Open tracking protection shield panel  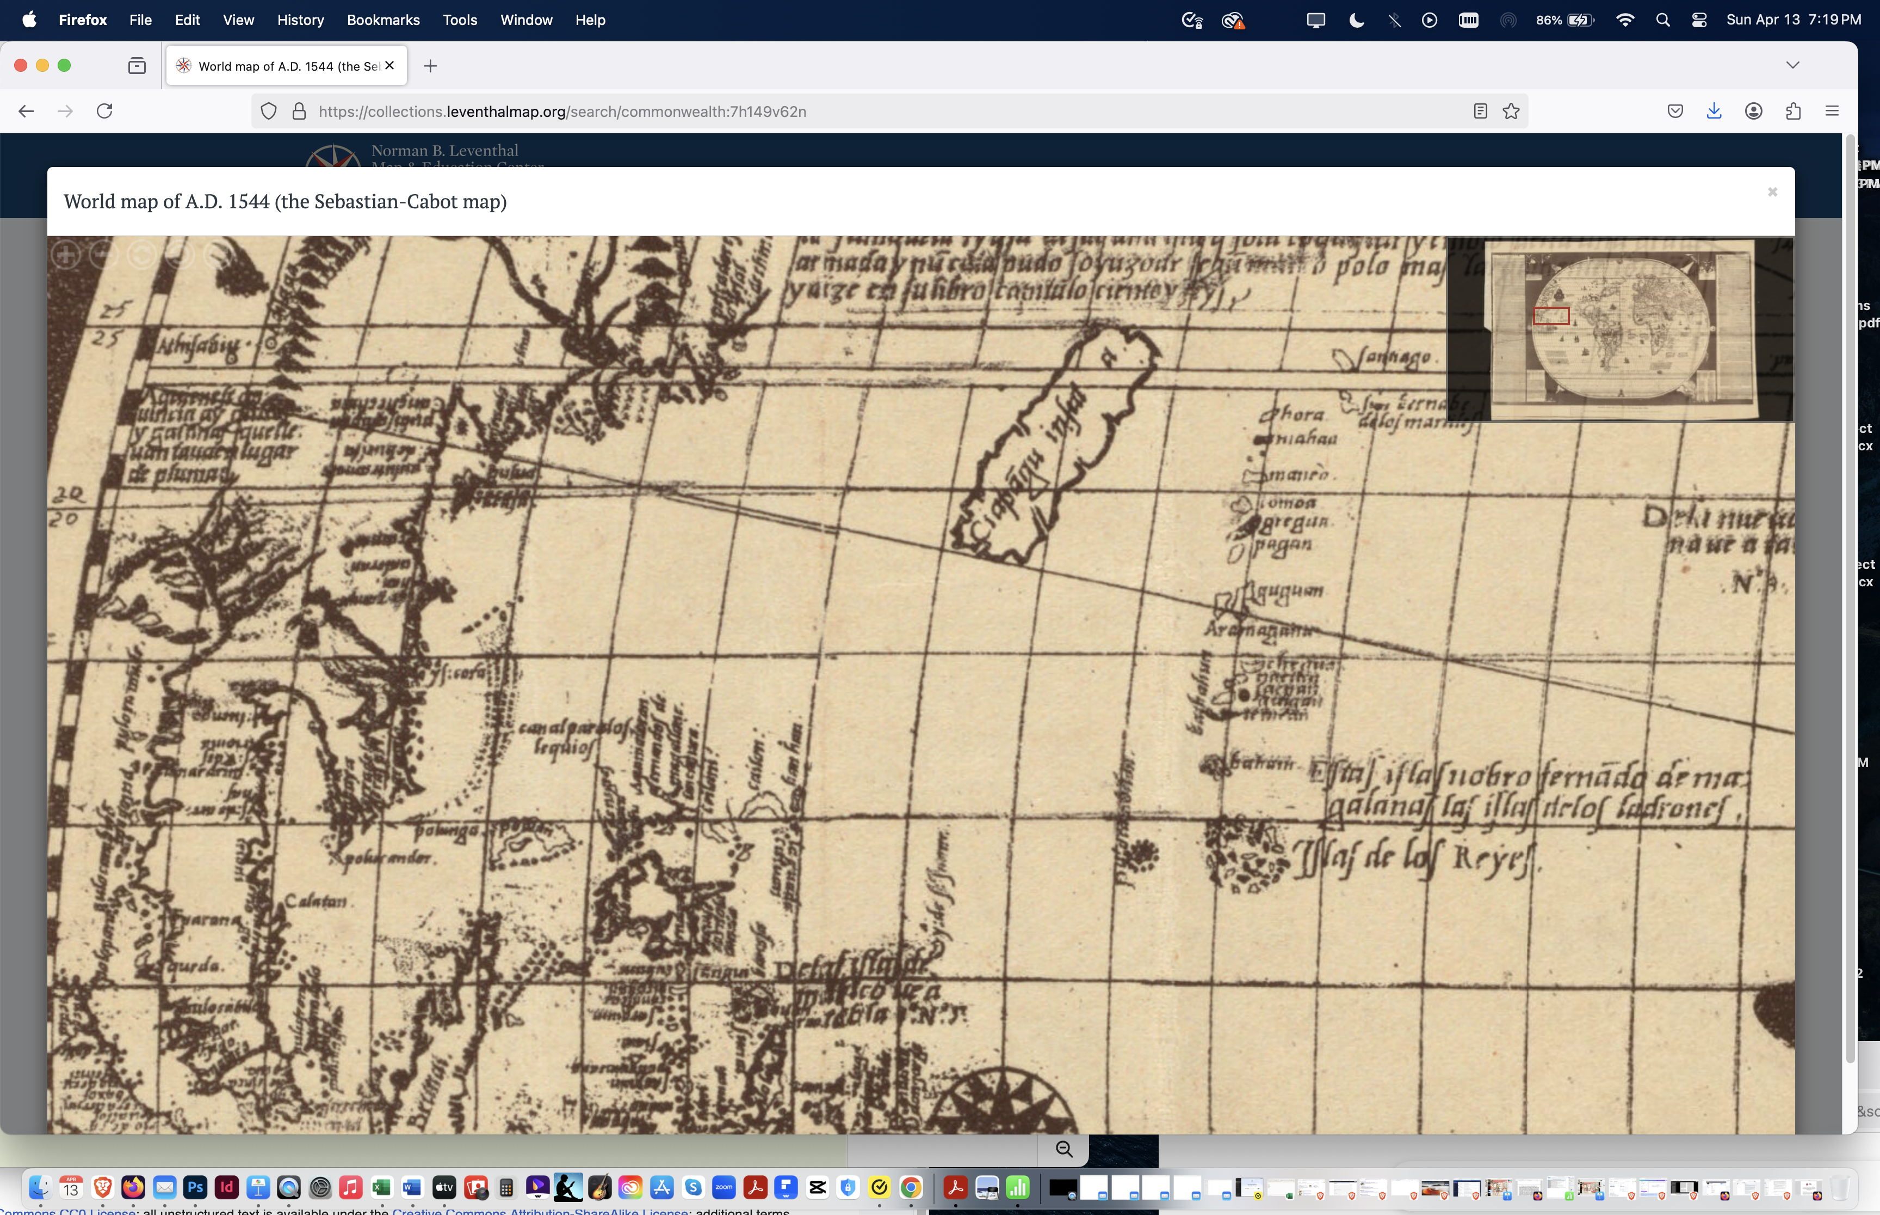pos(269,111)
